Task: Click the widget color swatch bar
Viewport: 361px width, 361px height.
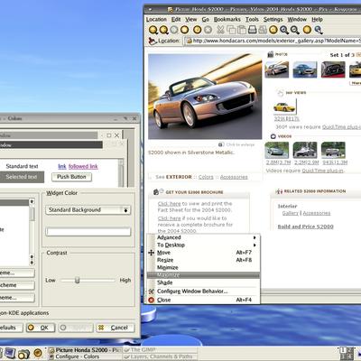Action: point(88,232)
